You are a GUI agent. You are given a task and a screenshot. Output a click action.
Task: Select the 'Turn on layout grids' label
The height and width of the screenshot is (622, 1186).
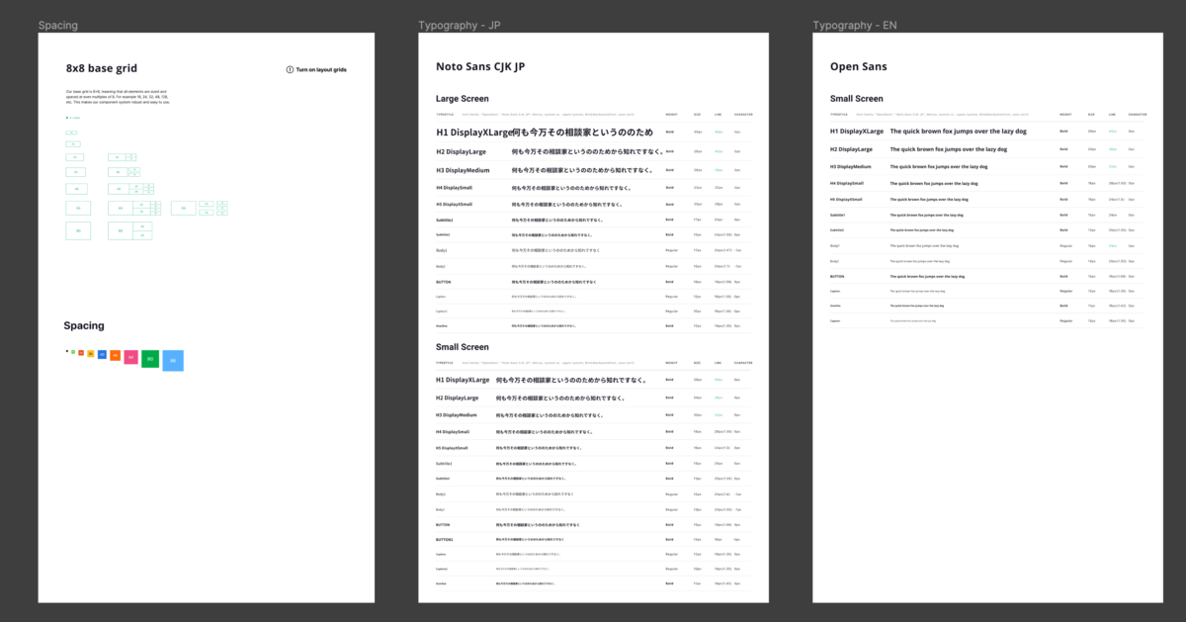click(x=321, y=69)
